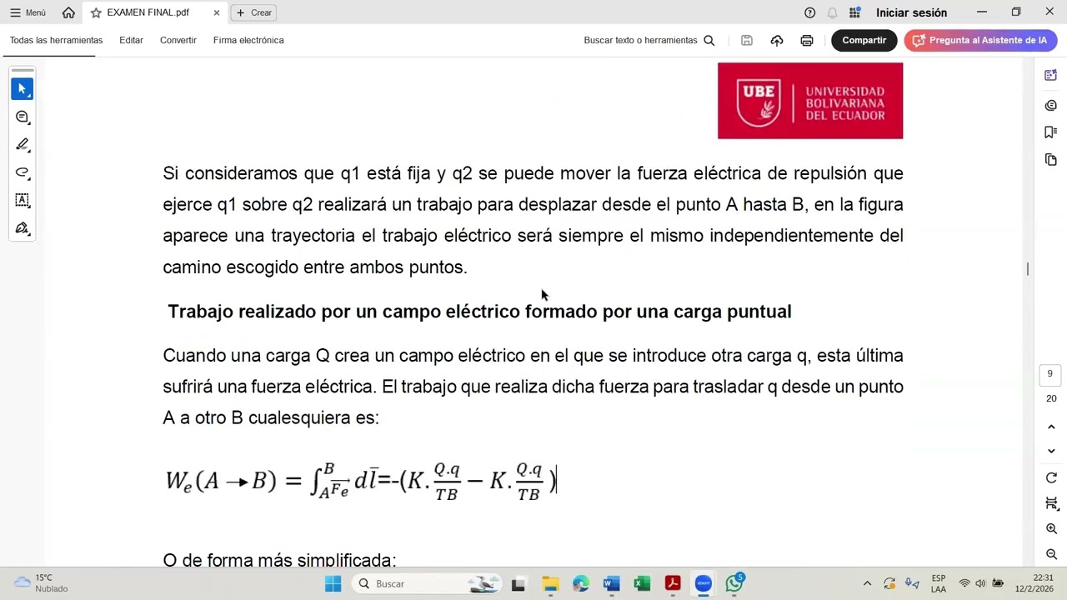Open Microsoft Edge from taskbar
This screenshot has width=1067, height=600.
[x=580, y=583]
